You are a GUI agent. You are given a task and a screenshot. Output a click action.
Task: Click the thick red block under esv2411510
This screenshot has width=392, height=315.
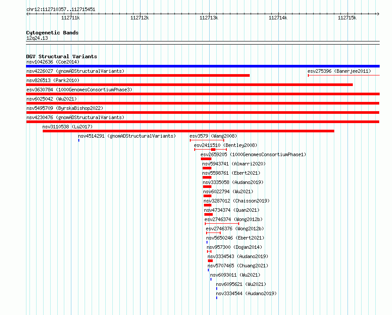[213, 150]
